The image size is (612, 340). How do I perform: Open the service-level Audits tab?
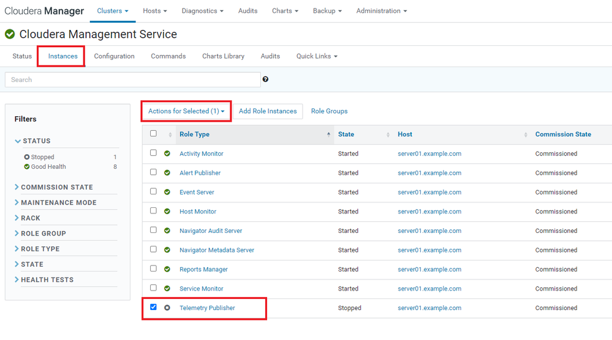270,56
